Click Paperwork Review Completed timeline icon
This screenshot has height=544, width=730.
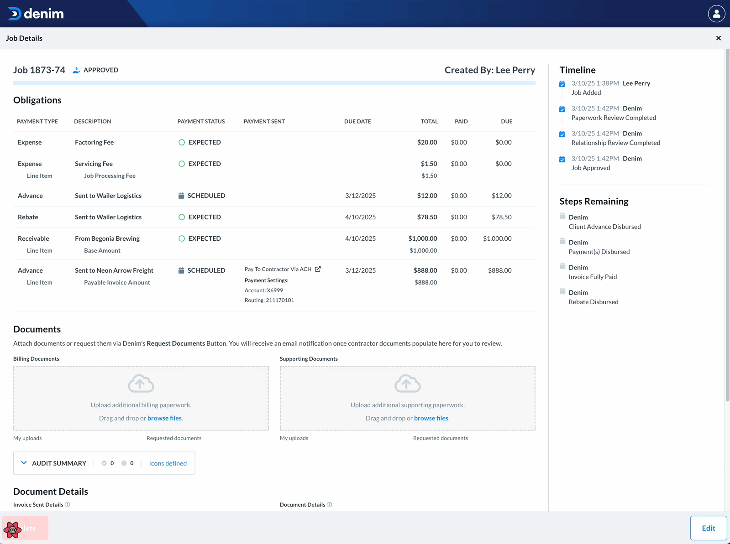(x=562, y=109)
